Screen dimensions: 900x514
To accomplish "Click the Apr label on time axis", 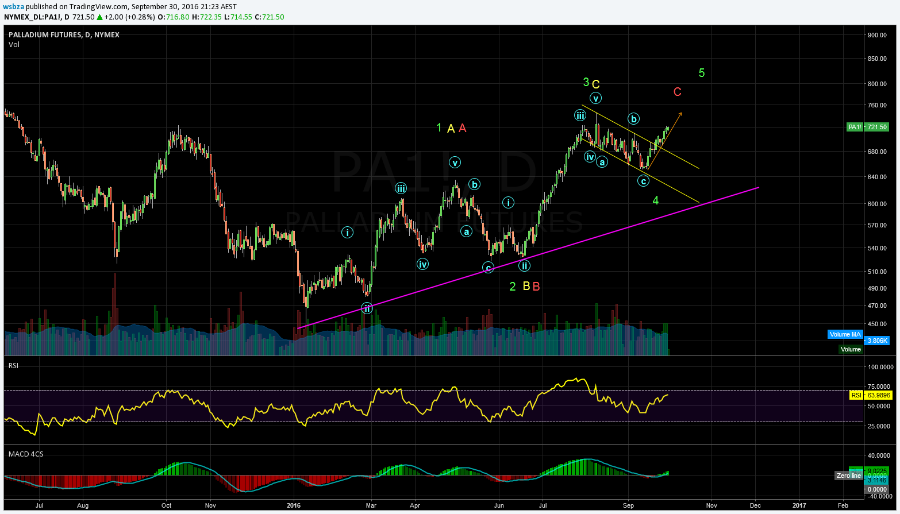I will tap(415, 506).
